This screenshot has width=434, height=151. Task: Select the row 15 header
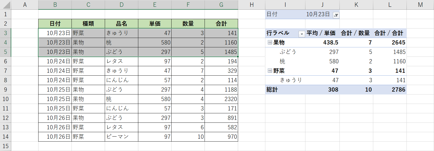tap(6, 146)
